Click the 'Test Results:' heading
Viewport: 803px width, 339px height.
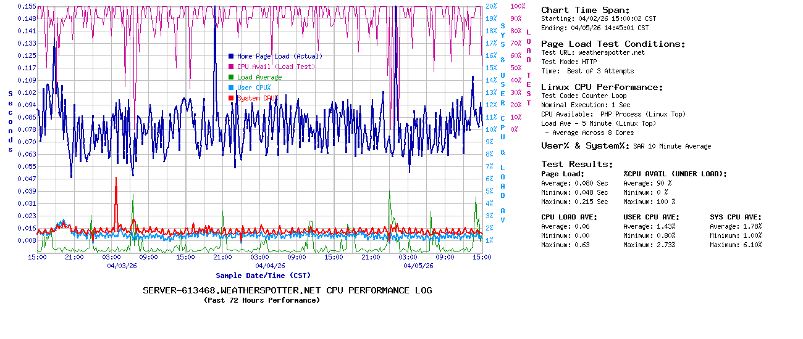coord(577,164)
